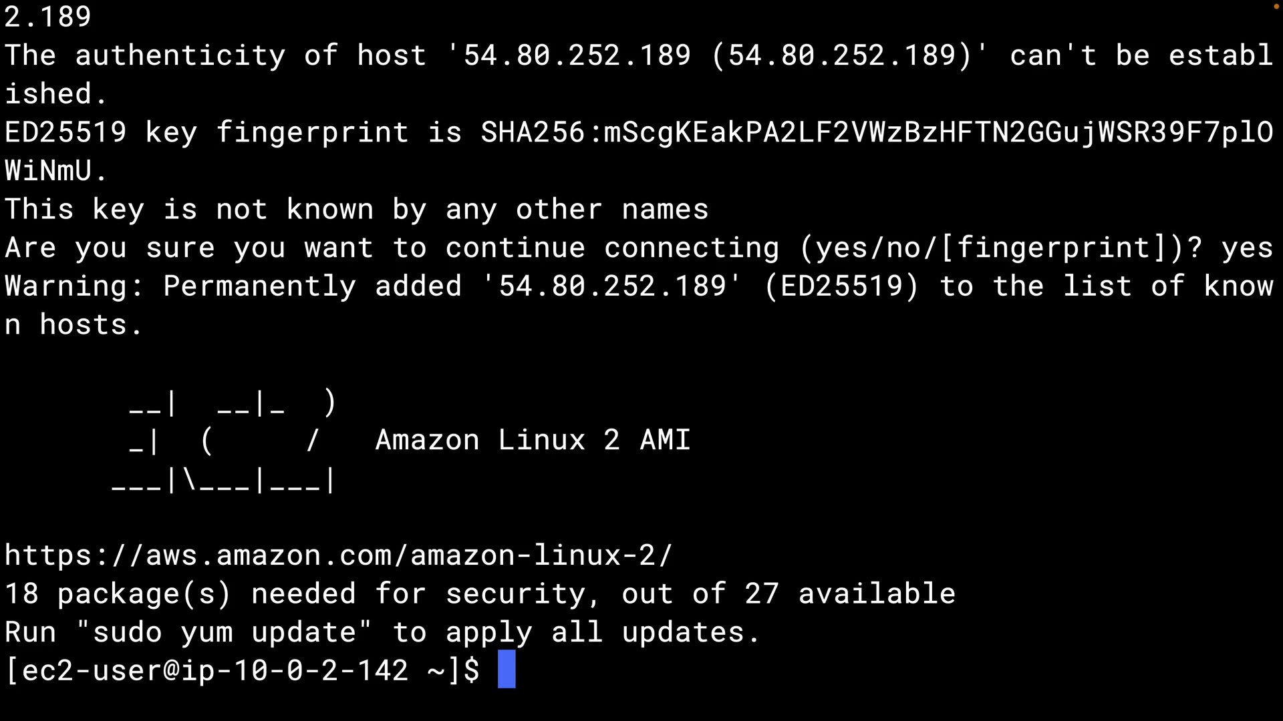
Task: Click the "Are you sure you want" question text
Action: (188, 248)
